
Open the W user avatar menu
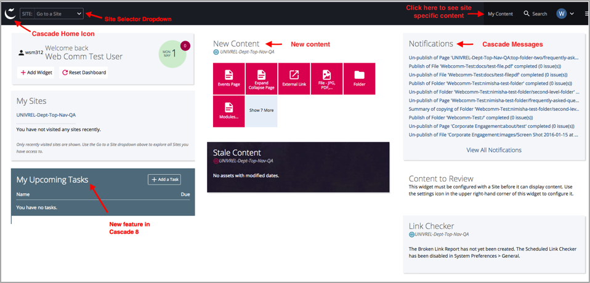[562, 14]
